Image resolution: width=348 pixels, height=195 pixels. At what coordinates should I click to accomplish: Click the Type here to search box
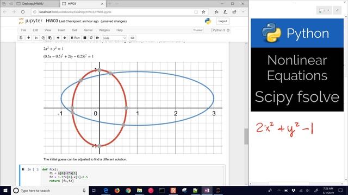[49, 190]
